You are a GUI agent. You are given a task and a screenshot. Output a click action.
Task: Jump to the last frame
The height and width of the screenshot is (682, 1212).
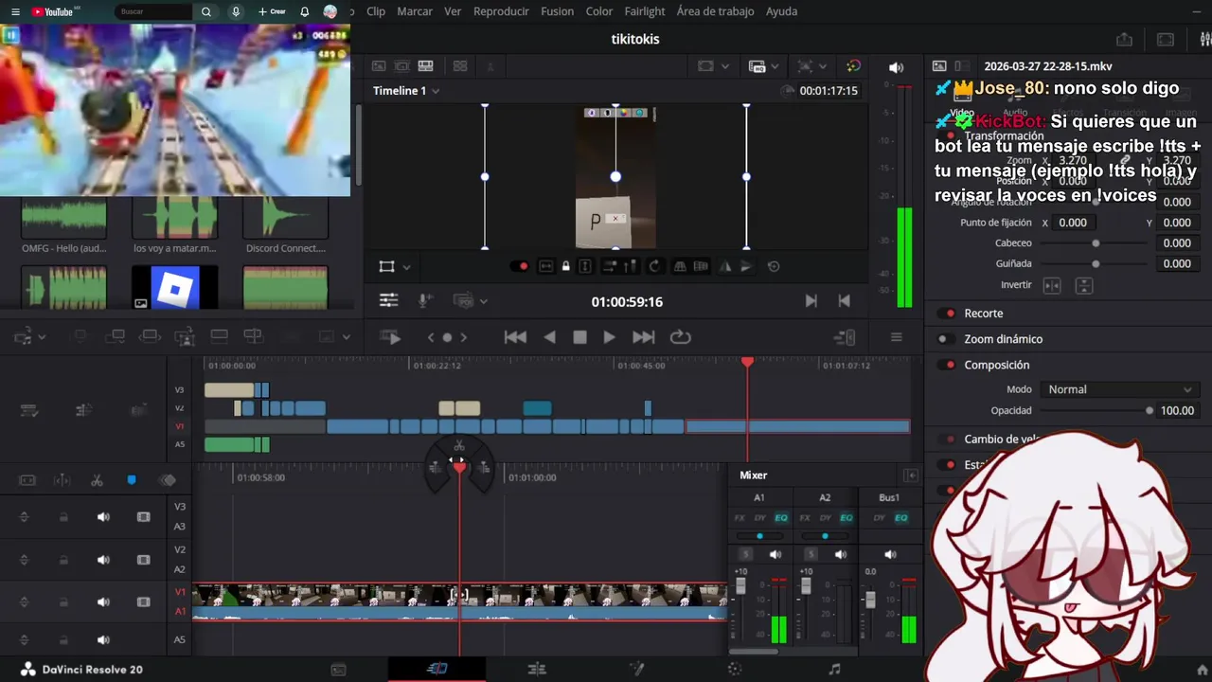pyautogui.click(x=643, y=337)
